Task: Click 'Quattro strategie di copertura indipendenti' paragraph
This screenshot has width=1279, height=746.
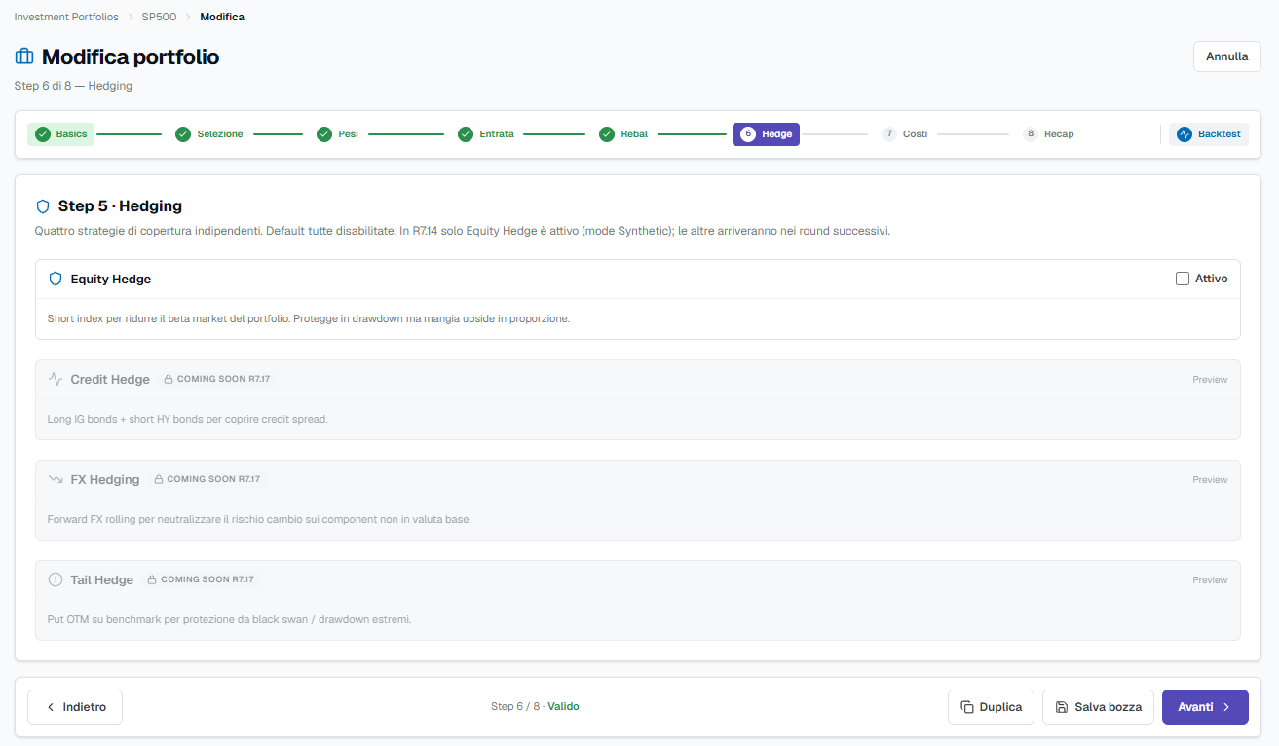Action: pyautogui.click(x=463, y=231)
